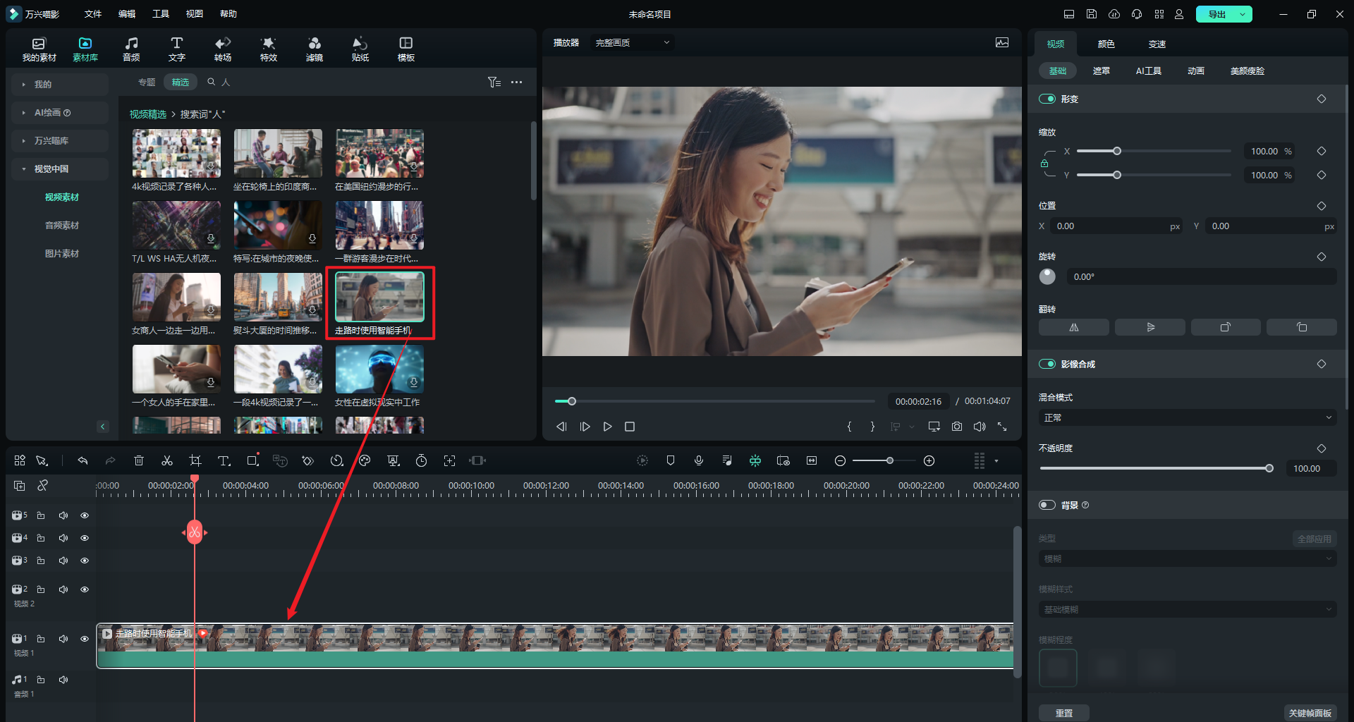Screen dimensions: 1354x722
Task: Click the Reset (重置) button
Action: 1063,713
